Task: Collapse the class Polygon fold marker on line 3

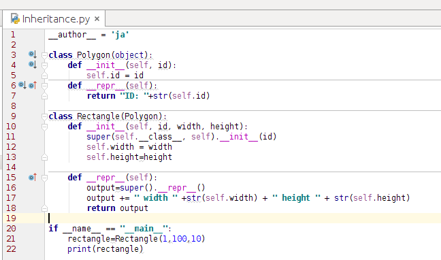Action: click(x=44, y=55)
